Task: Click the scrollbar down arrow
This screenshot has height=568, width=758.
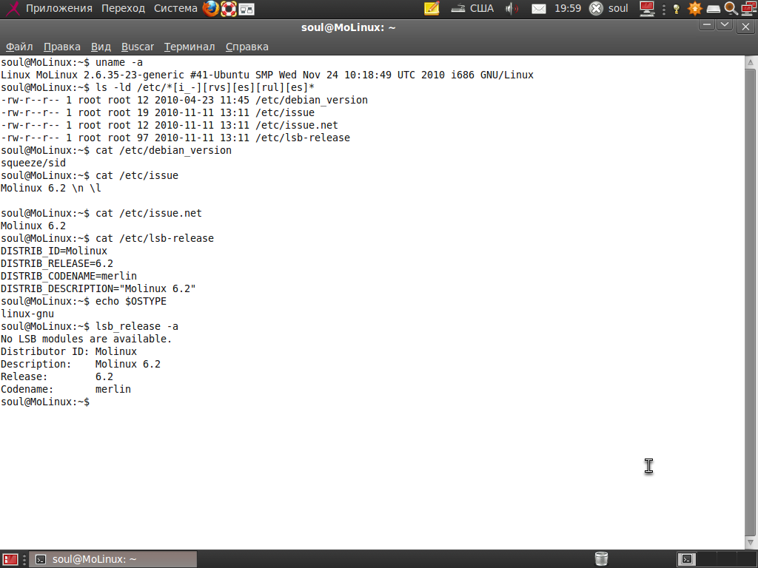Action: click(751, 542)
